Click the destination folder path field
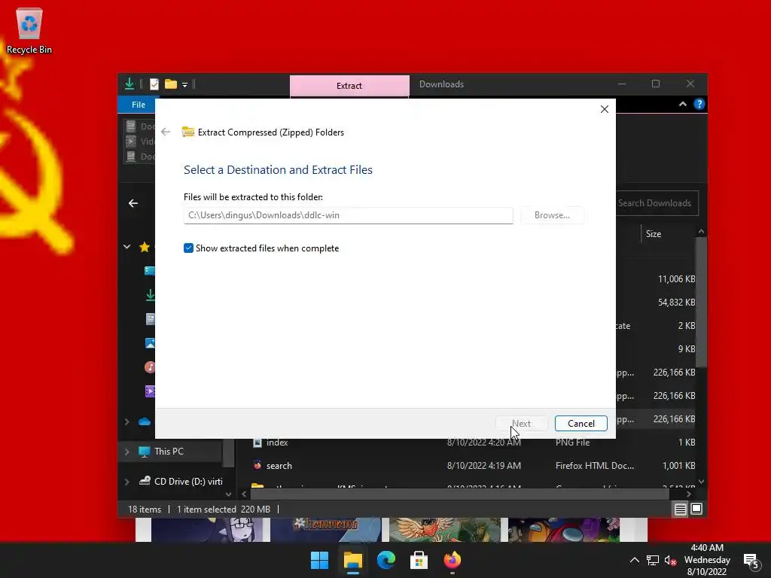 pyautogui.click(x=348, y=215)
